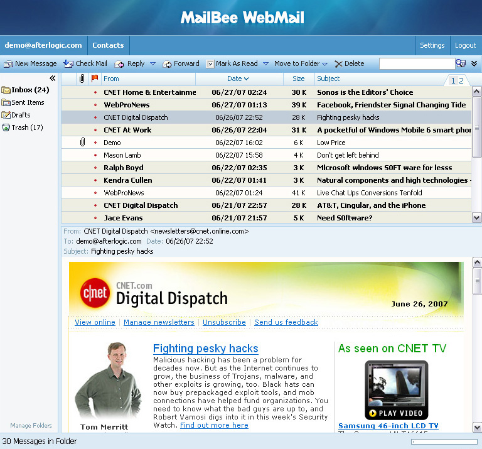
Task: Click the Trash folder icon
Action: [6, 127]
